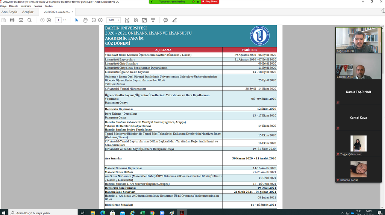Open the Find text magnifier

[30, 20]
